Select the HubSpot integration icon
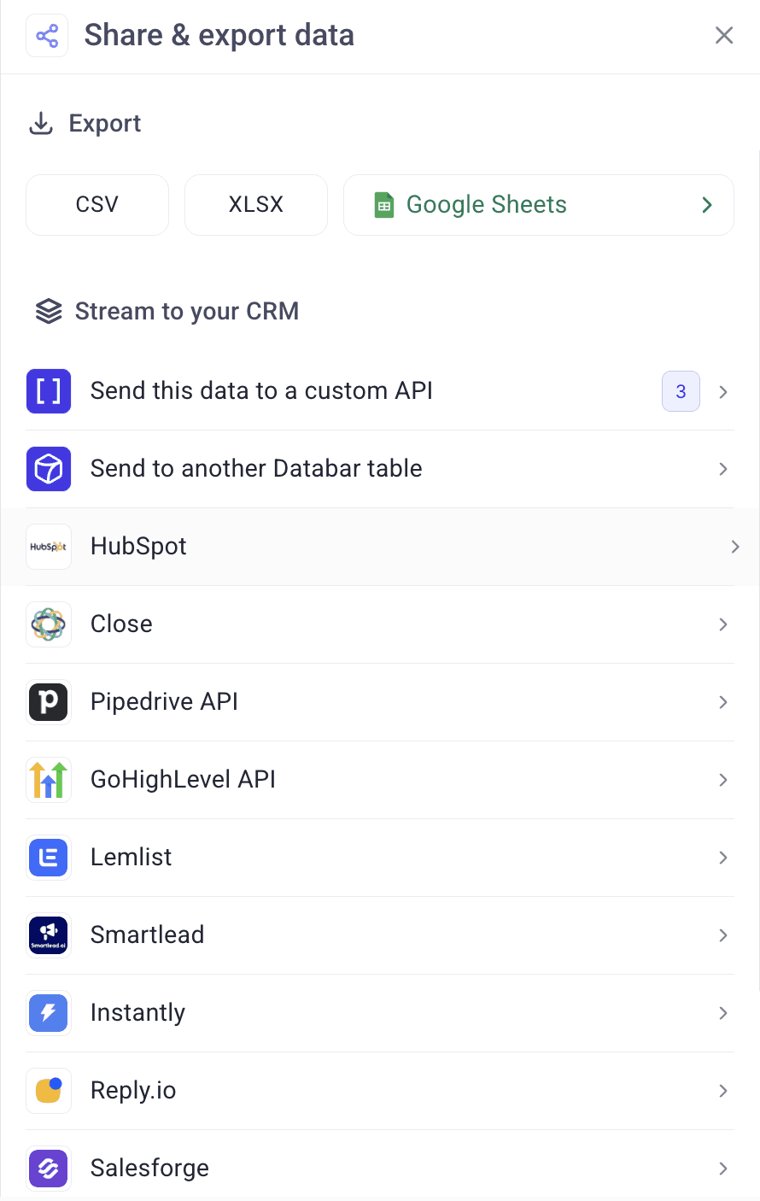The height and width of the screenshot is (1201, 760). [x=49, y=546]
